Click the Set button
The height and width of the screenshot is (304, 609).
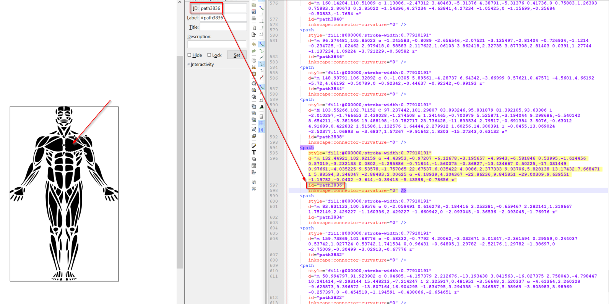[237, 55]
